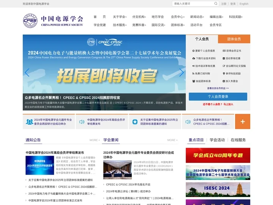Click MORE link beside 学会要闻
The height and width of the screenshot is (205, 273).
click(173, 140)
